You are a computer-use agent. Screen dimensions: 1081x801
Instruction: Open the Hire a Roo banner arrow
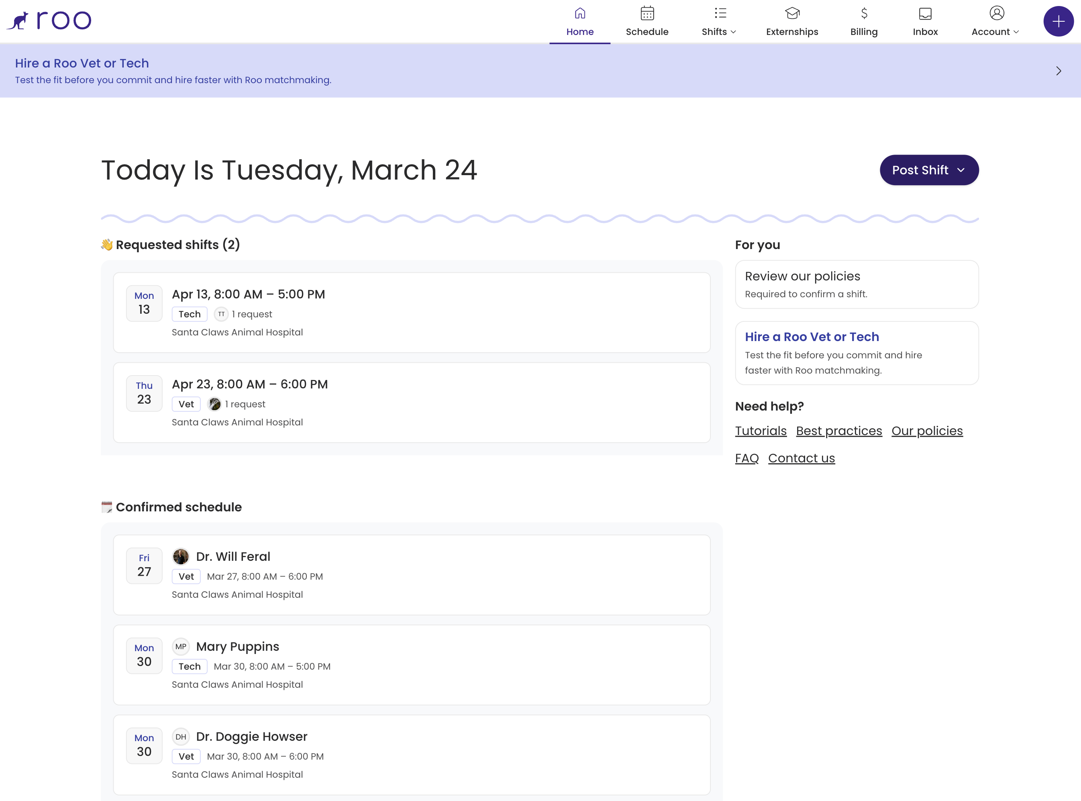(x=1058, y=71)
